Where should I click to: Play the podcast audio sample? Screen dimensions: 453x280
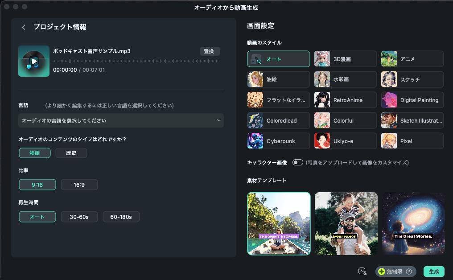pos(33,61)
